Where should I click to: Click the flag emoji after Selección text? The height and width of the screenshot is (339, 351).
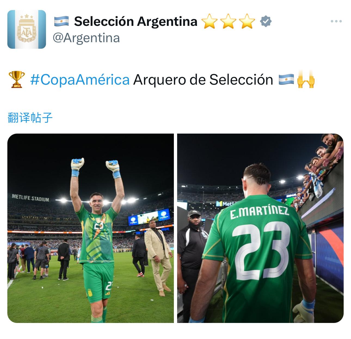(286, 80)
